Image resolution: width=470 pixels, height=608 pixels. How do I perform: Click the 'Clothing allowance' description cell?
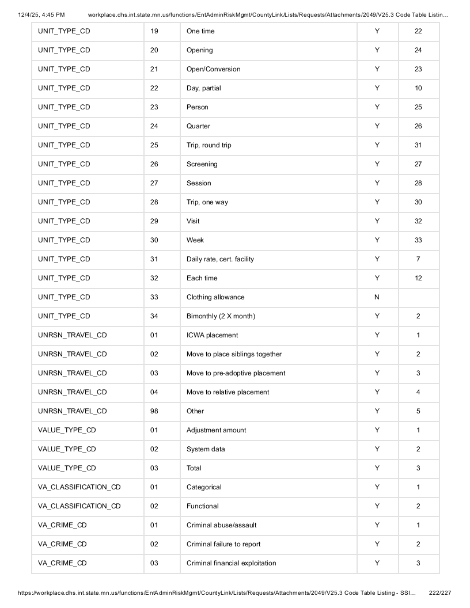268,297
